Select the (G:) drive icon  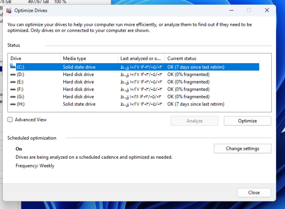pos(12,96)
